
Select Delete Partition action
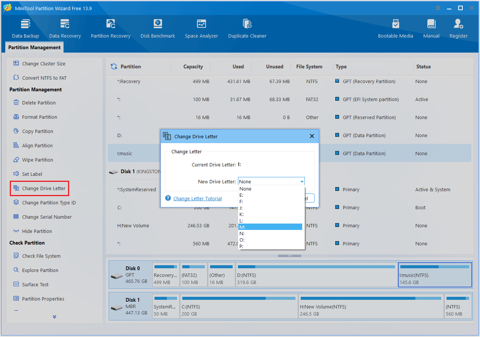pos(34,103)
